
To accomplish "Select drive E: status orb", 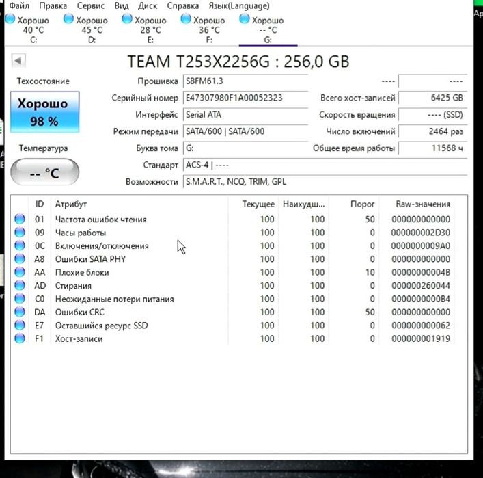I will [x=127, y=19].
